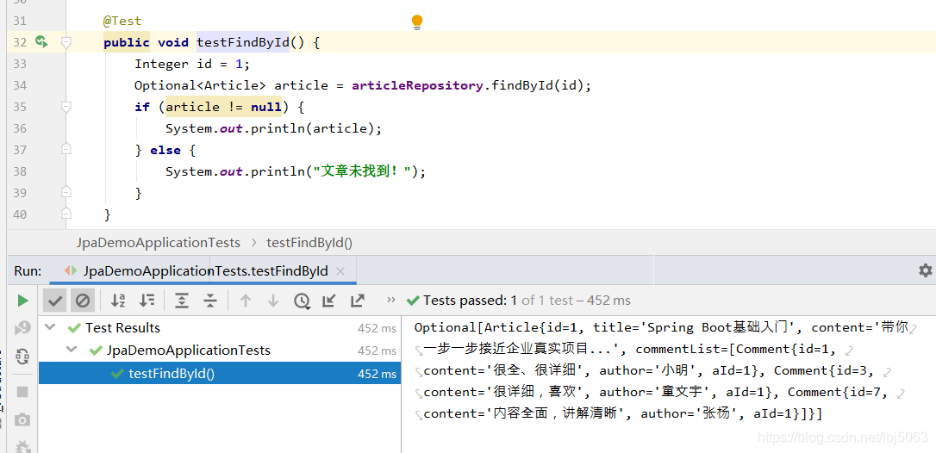Close the JpaDemoApplicationTests.testFindById run tab
The height and width of the screenshot is (453, 936).
click(x=340, y=271)
